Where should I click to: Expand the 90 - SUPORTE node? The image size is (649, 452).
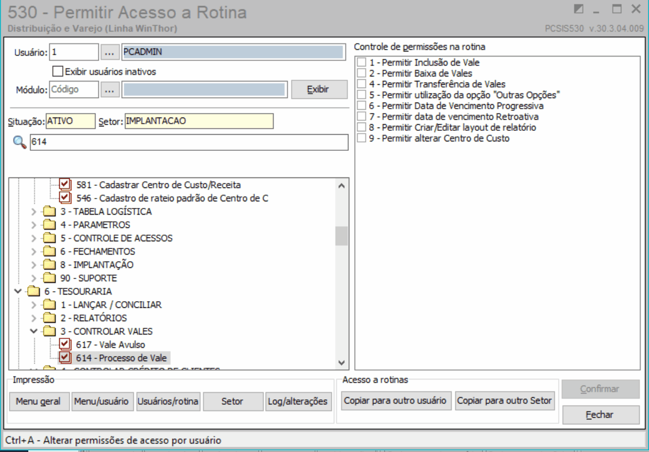tap(34, 278)
